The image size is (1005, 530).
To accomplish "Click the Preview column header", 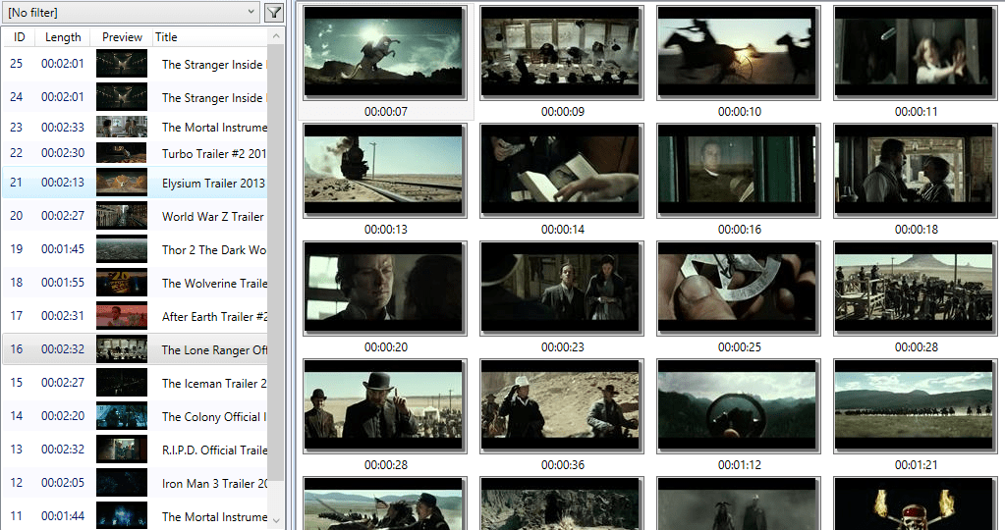I will click(x=122, y=37).
